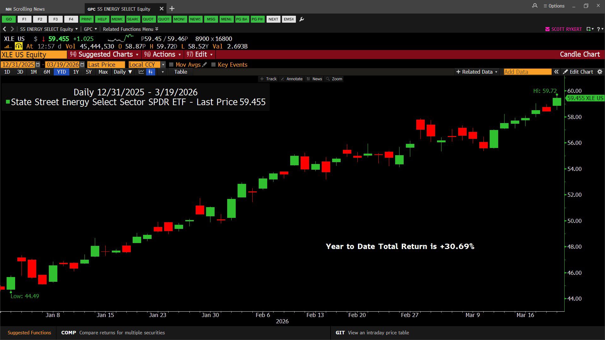The width and height of the screenshot is (605, 340).
Task: Click the Add Data input field
Action: (x=527, y=72)
